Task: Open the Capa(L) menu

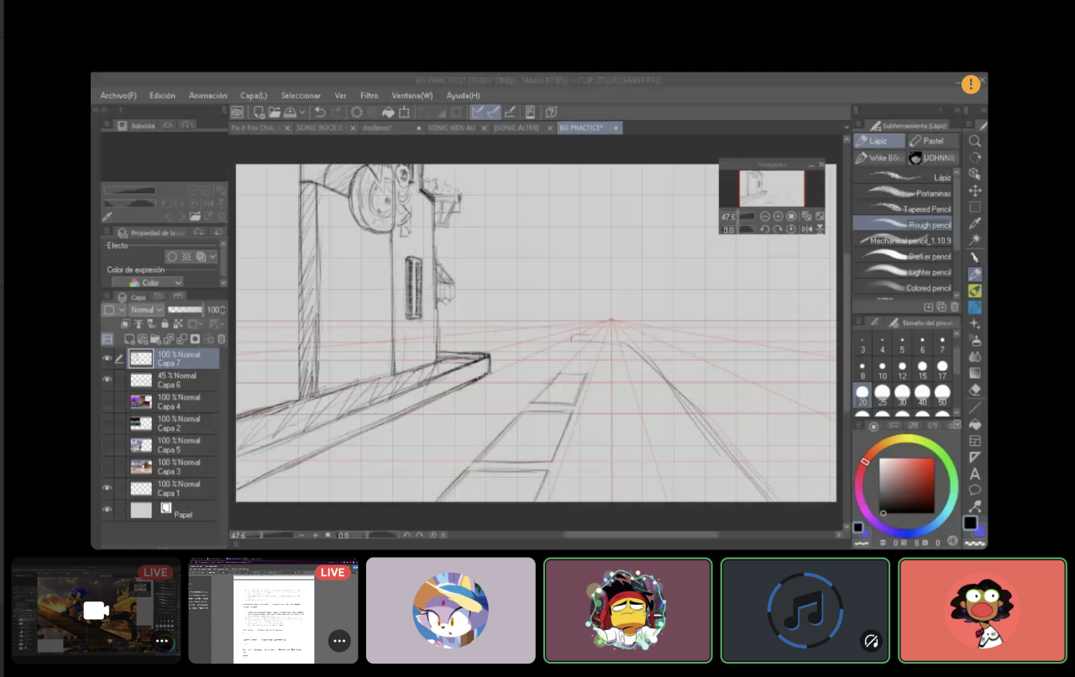Action: pyautogui.click(x=254, y=96)
